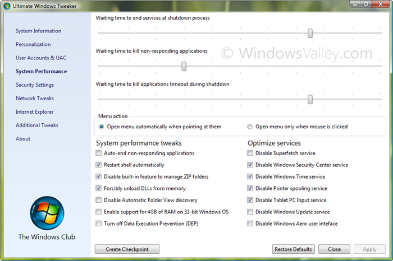This screenshot has width=393, height=261.
Task: Click Restore Defaults button
Action: 293,249
